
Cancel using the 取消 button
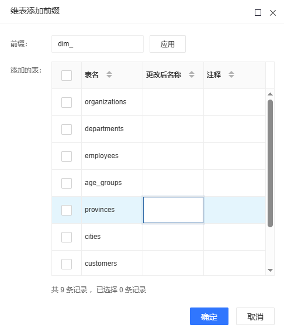pyautogui.click(x=255, y=316)
